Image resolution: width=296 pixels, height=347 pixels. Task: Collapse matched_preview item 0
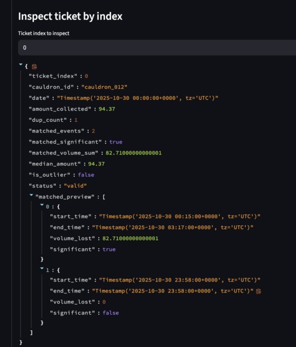[42, 205]
